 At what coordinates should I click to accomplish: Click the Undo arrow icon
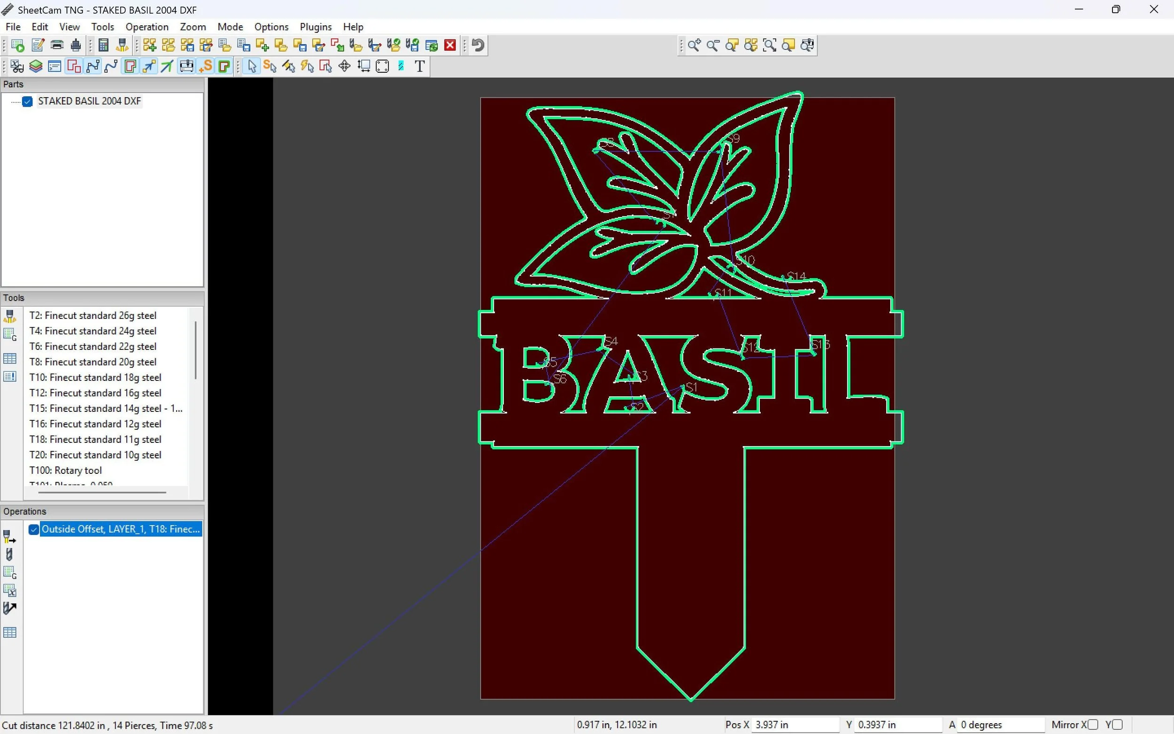click(478, 46)
